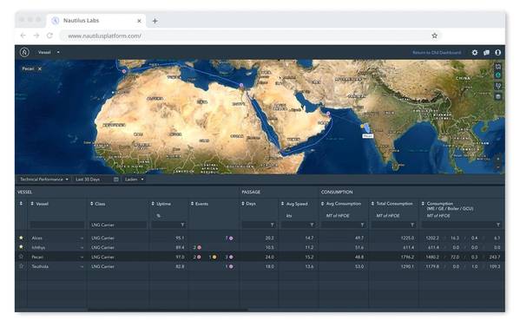This screenshot has width=520, height=333.
Task: Click the purple events dot in Alces row
Action: point(231,238)
